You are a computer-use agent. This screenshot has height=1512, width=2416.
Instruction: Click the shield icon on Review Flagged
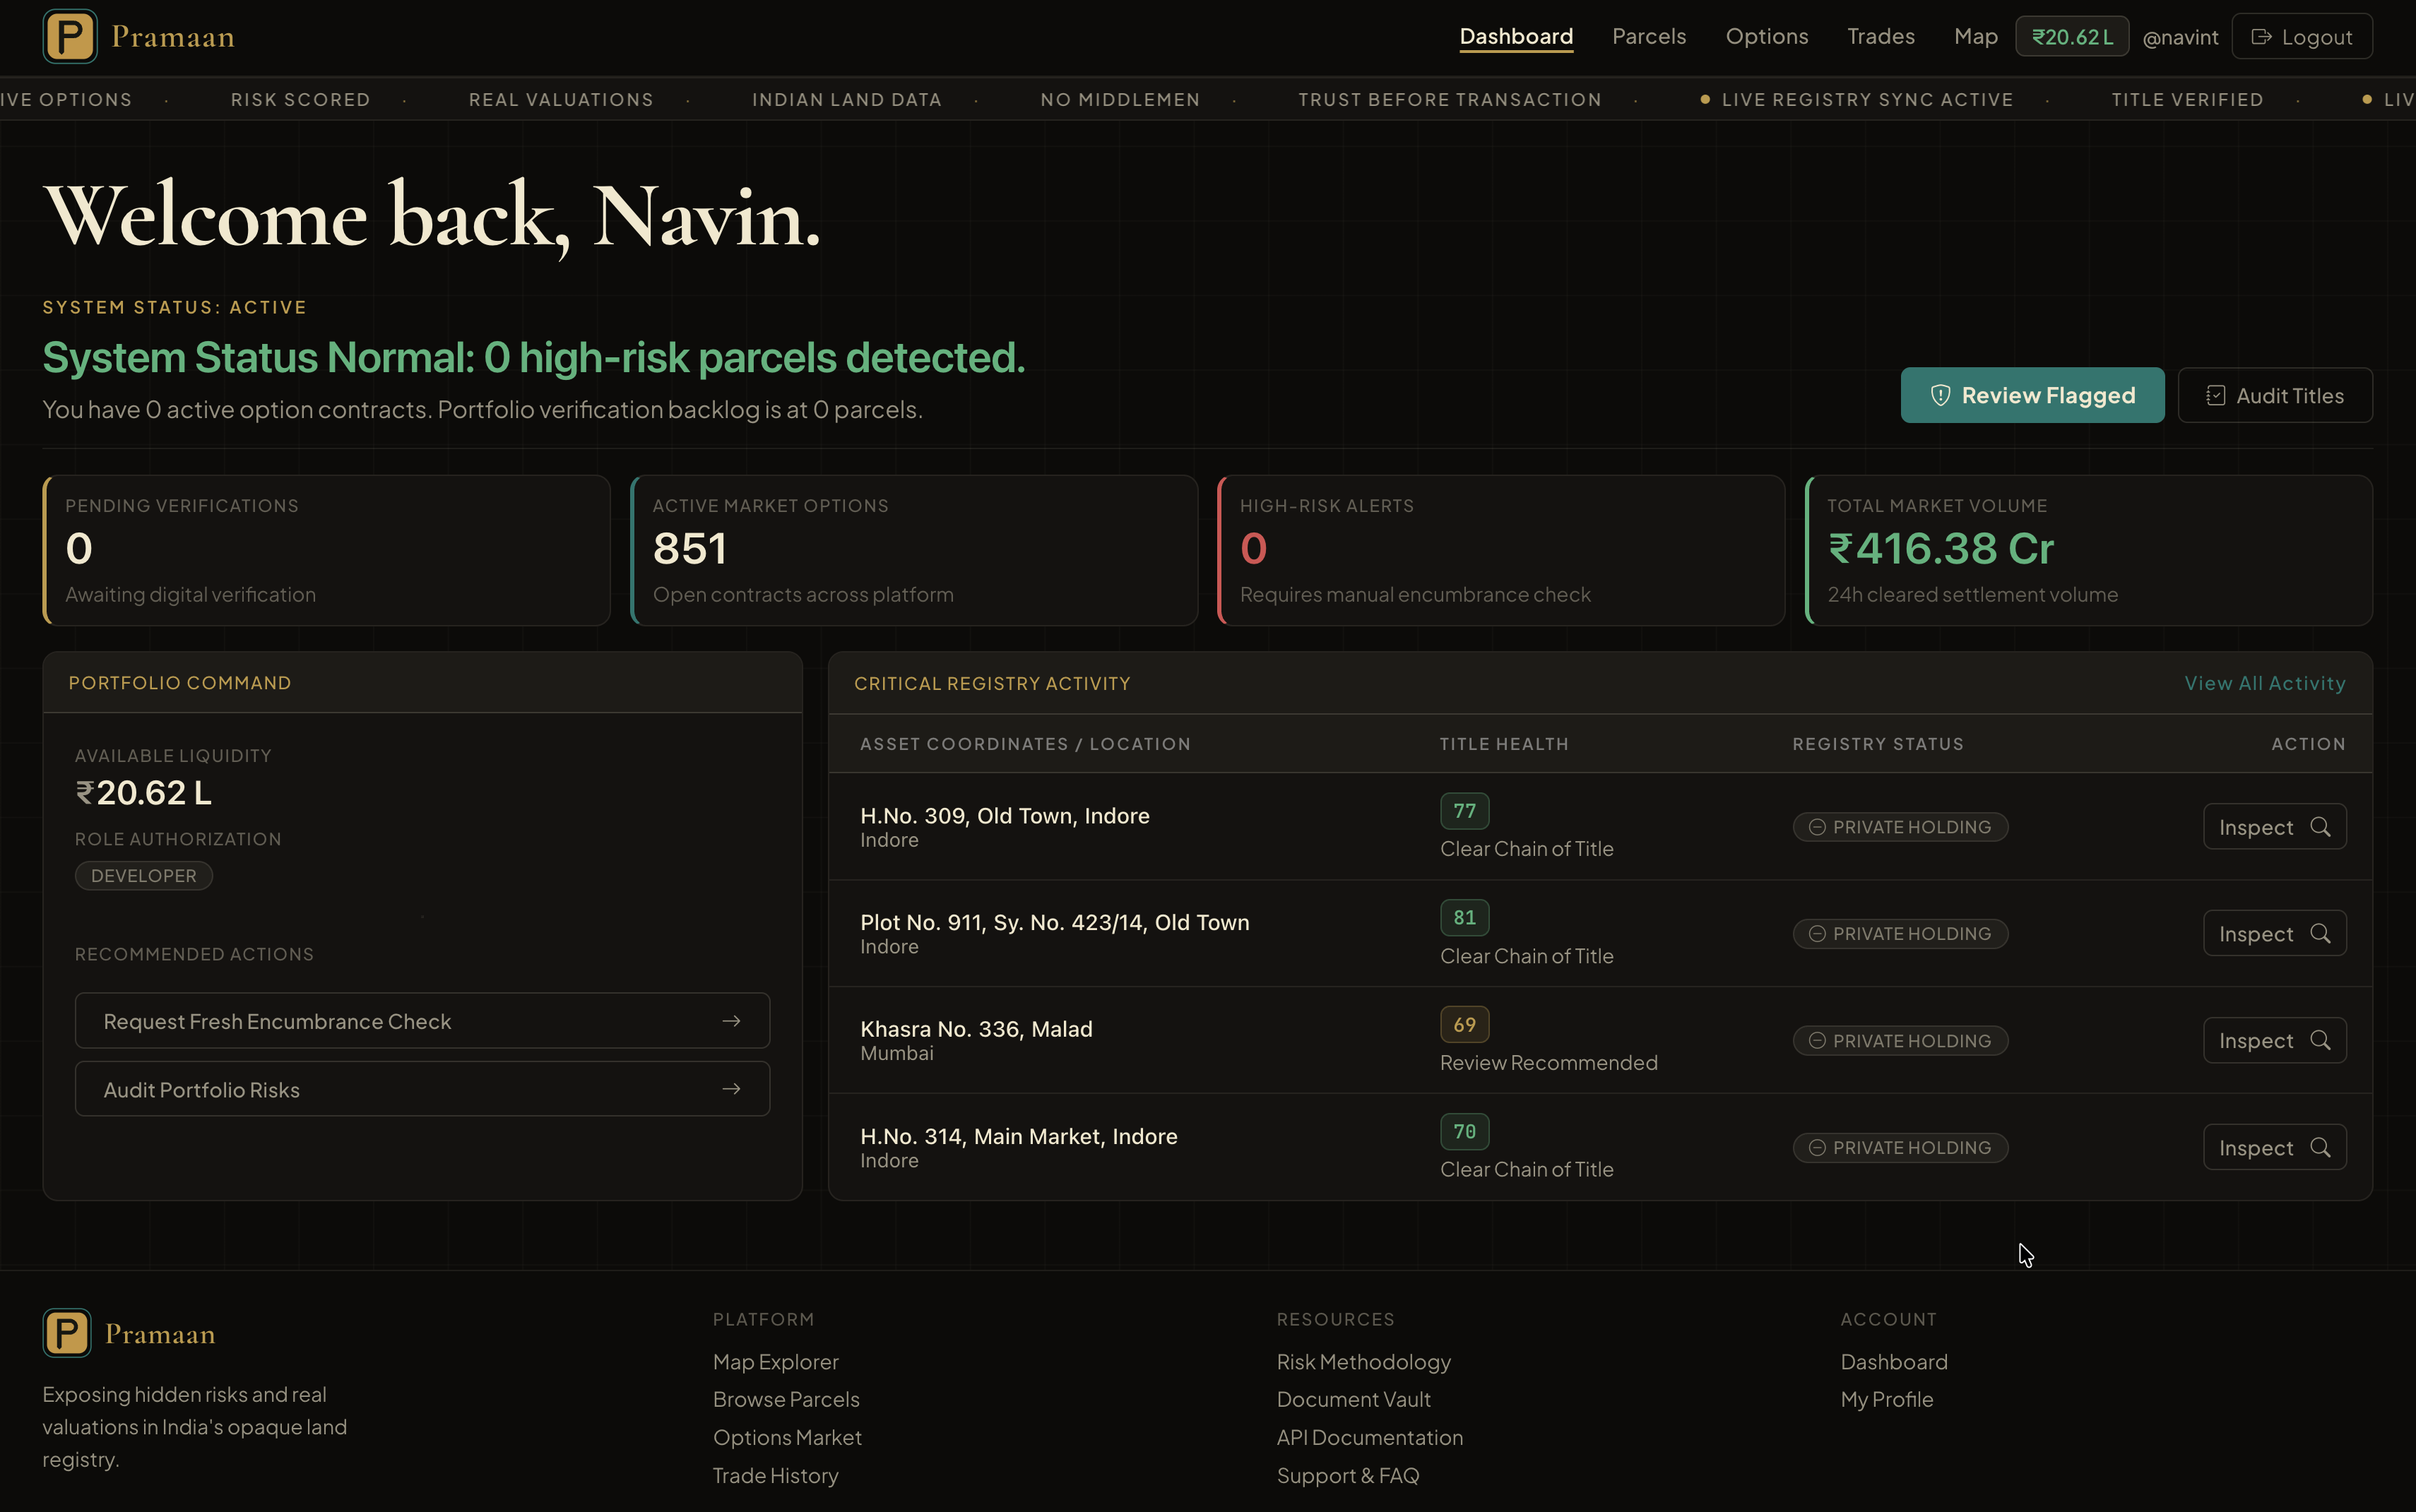point(1940,395)
